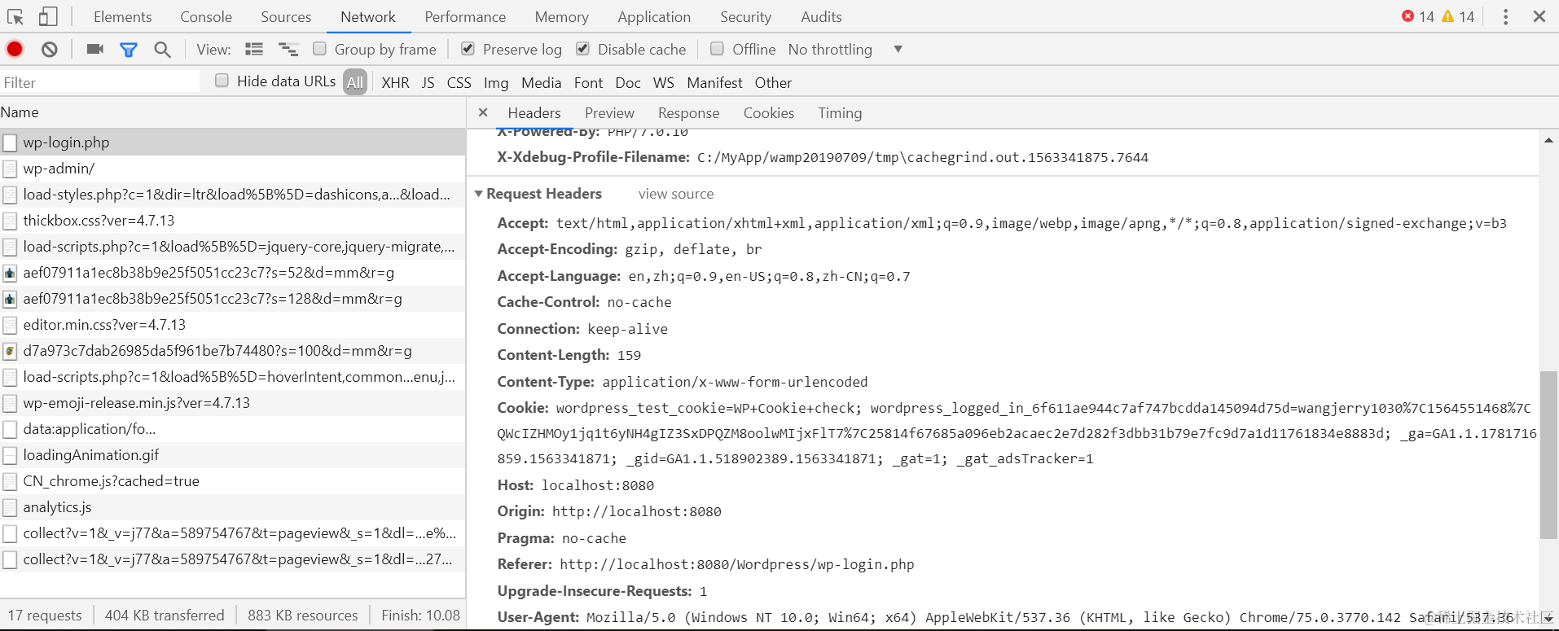Open network search with magnifier icon
1559x631 pixels.
(163, 50)
